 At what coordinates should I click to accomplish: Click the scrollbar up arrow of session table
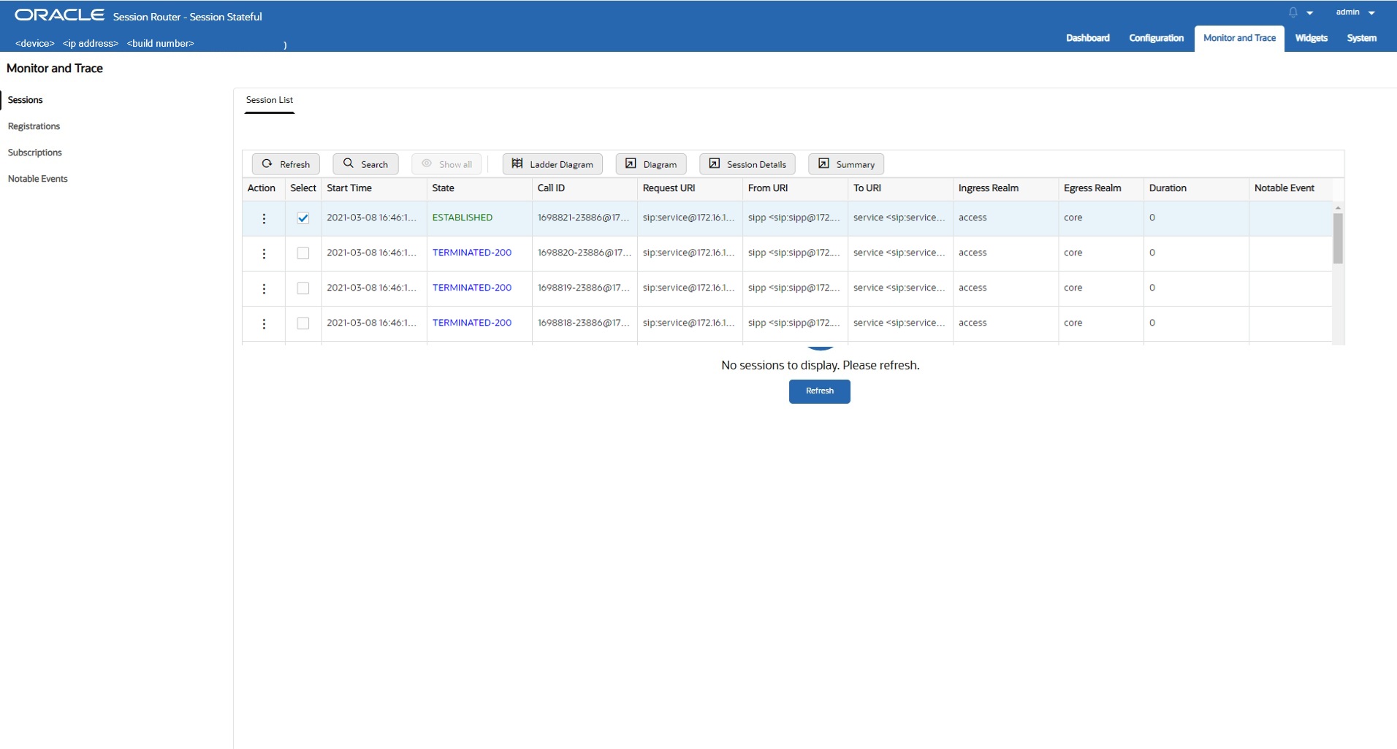point(1338,207)
